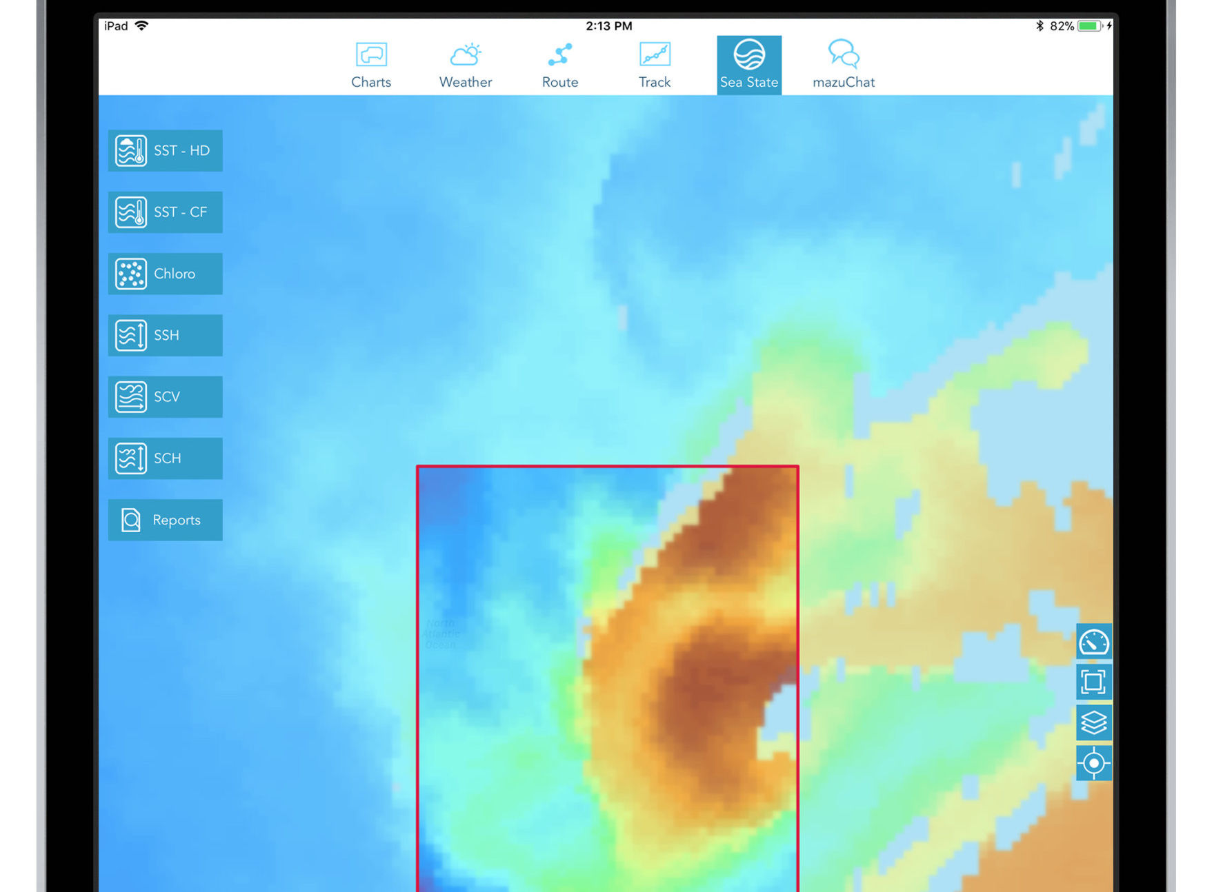Tap the Sea State tab
Image resolution: width=1223 pixels, height=892 pixels.
click(x=748, y=65)
